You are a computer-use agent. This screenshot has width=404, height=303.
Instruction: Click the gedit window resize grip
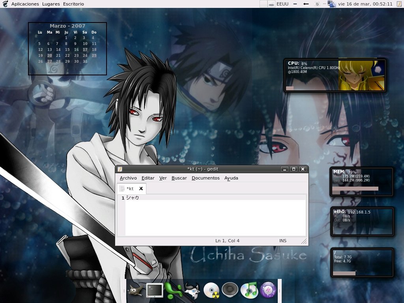[x=304, y=241]
